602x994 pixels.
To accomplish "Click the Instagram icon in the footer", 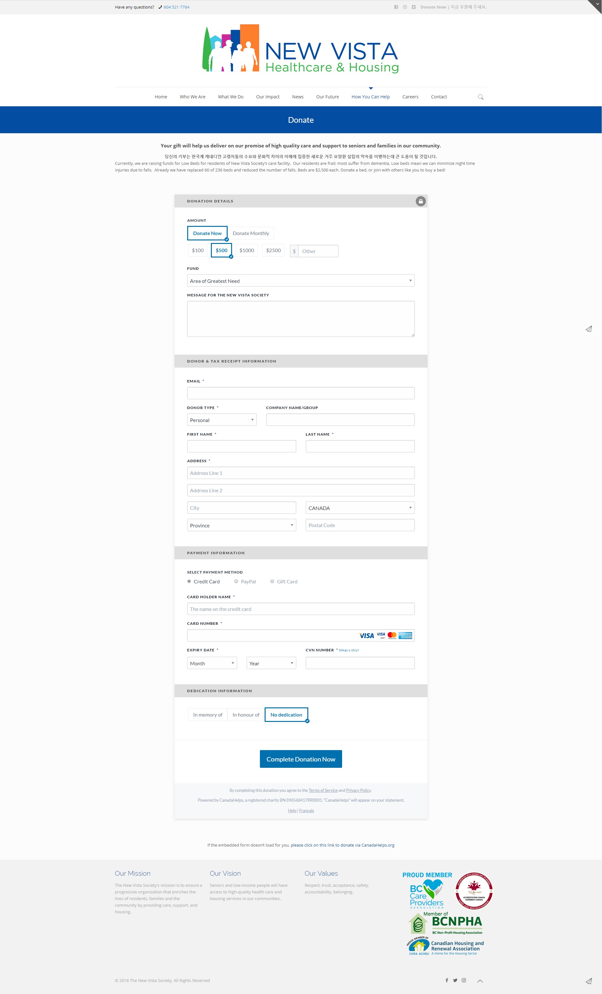I will 464,980.
